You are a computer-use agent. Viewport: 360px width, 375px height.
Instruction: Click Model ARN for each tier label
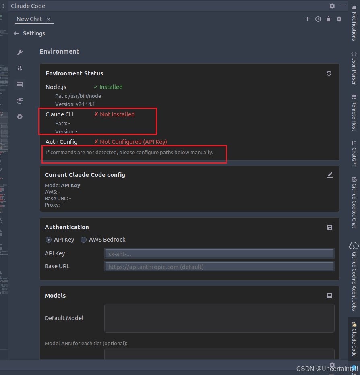pos(86,344)
